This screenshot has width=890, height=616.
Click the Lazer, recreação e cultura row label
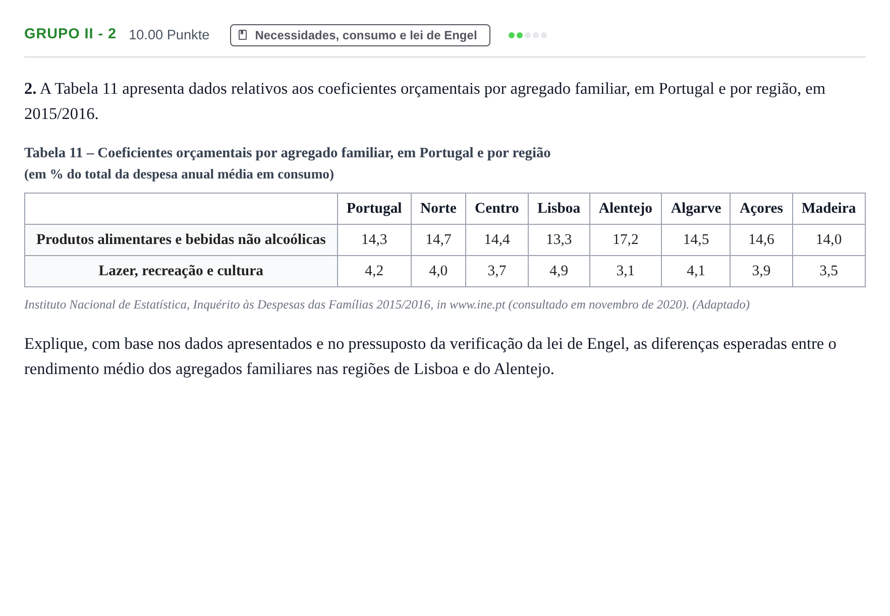(181, 271)
